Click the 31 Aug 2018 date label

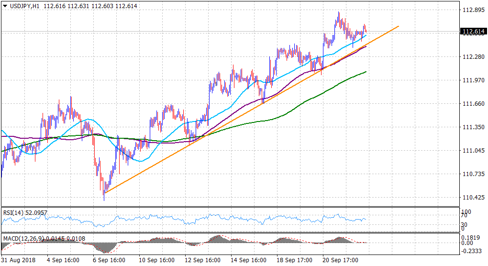click(17, 260)
